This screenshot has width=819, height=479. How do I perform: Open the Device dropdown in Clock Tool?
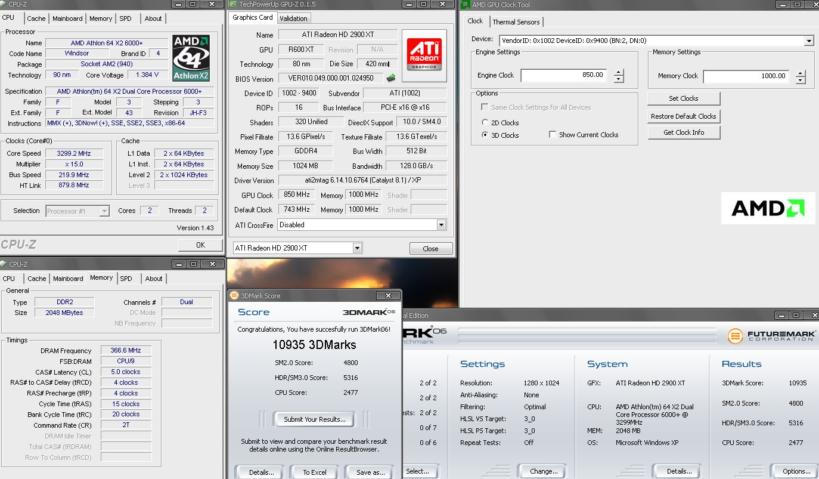[x=809, y=41]
